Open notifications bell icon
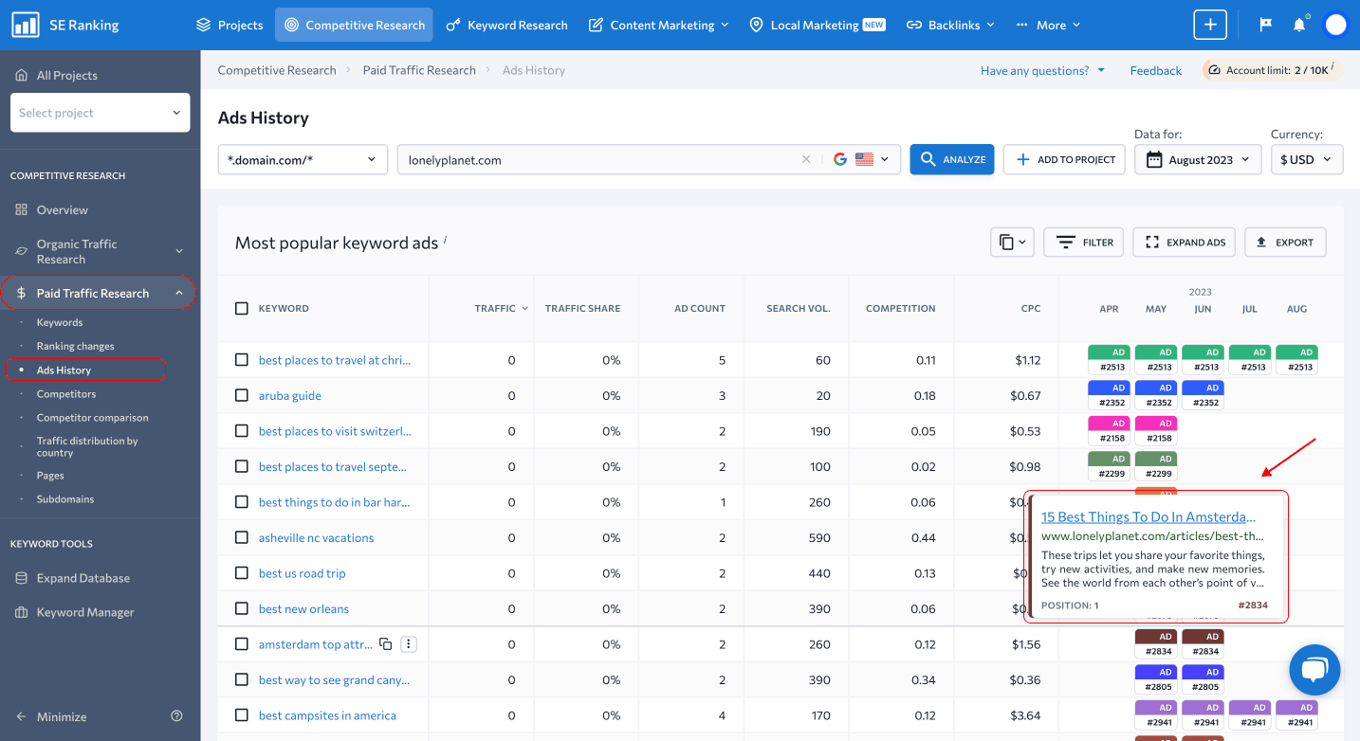Image resolution: width=1360 pixels, height=741 pixels. (1299, 25)
